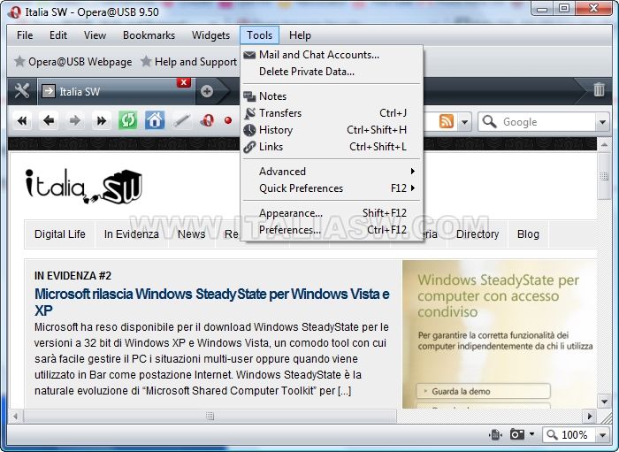The height and width of the screenshot is (452, 619).
Task: Click the status bar camera icon
Action: coord(517,434)
